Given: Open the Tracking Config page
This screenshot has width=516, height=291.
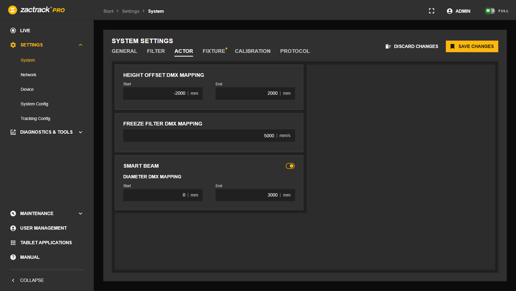Looking at the screenshot, I should [36, 118].
